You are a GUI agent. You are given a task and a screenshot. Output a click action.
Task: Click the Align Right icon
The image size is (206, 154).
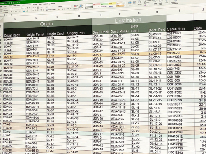[x=38, y=10]
